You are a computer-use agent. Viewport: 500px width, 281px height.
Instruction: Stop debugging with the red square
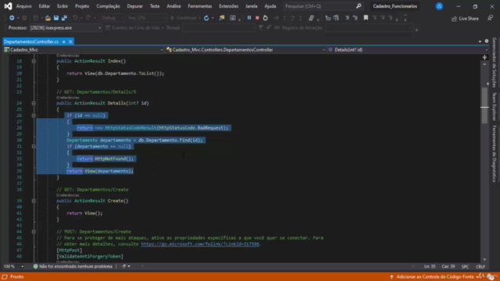point(257,18)
